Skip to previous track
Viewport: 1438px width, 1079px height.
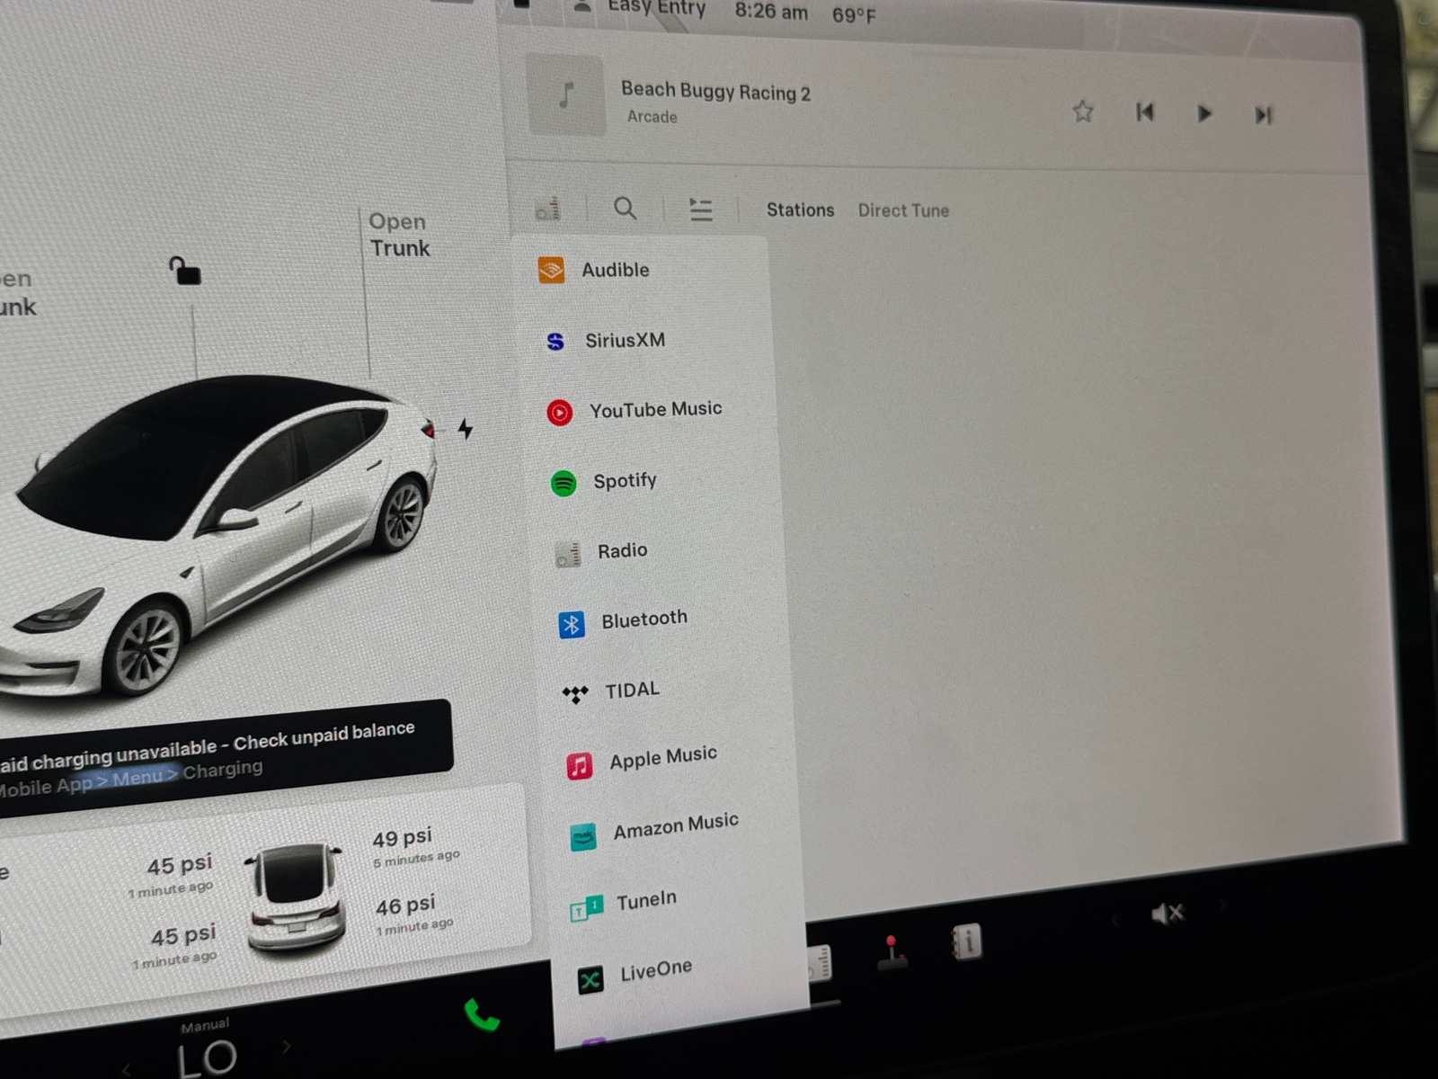tap(1144, 112)
